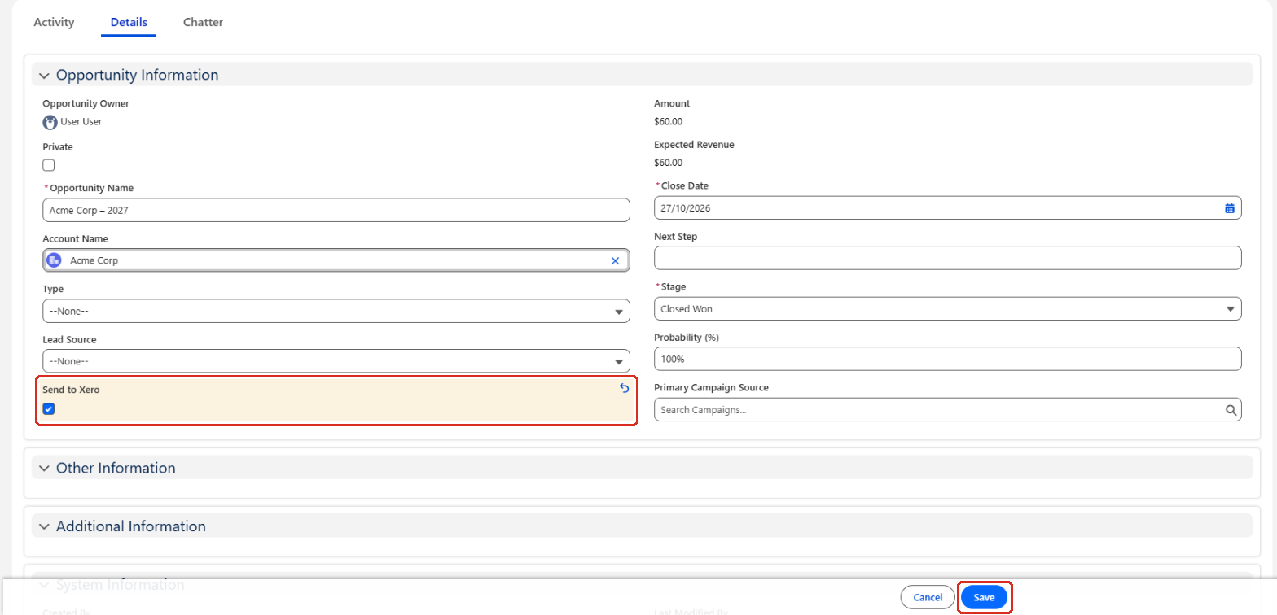
Task: Open the Type dropdown
Action: coord(336,311)
